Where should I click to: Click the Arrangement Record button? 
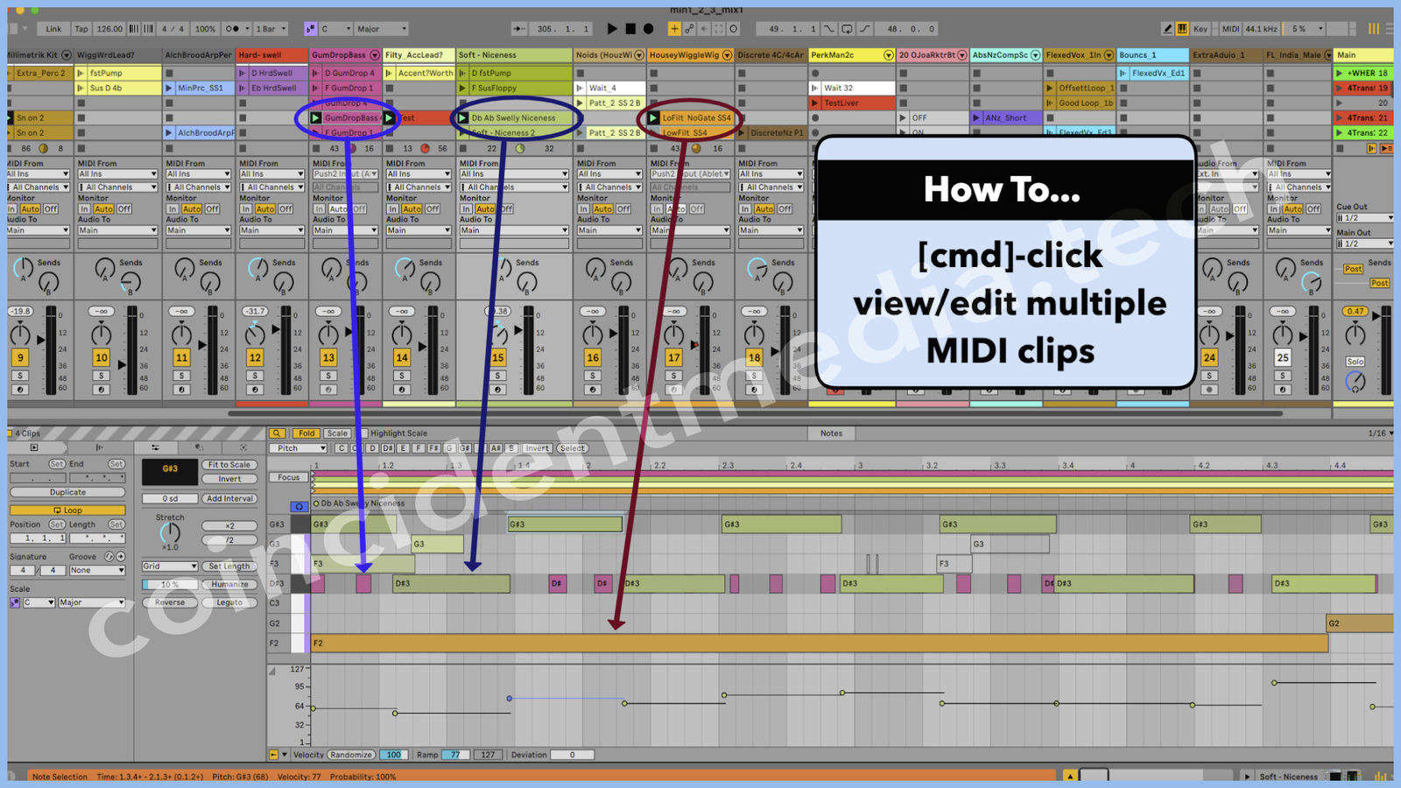649,29
